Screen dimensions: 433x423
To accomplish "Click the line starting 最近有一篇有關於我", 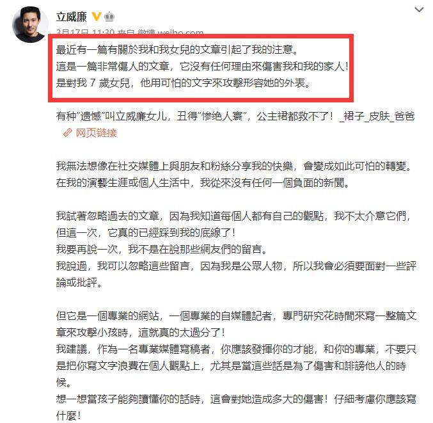I will click(177, 49).
